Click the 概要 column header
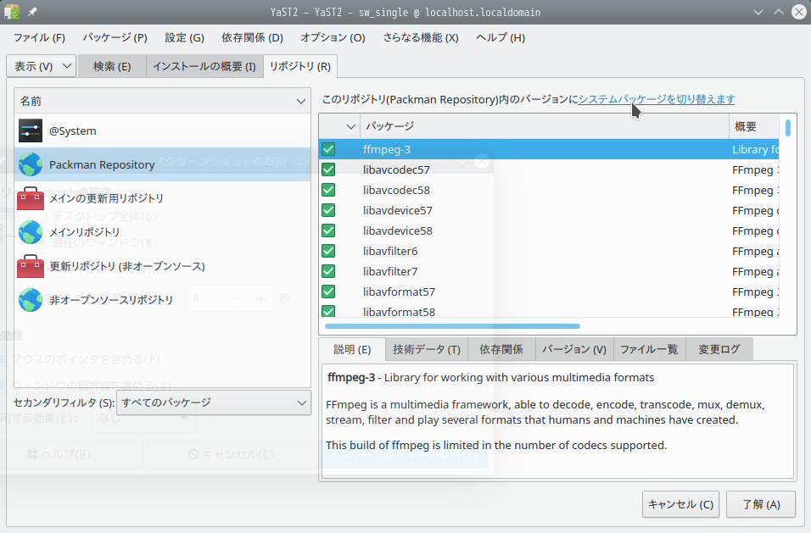The height and width of the screenshot is (533, 811). click(x=753, y=126)
